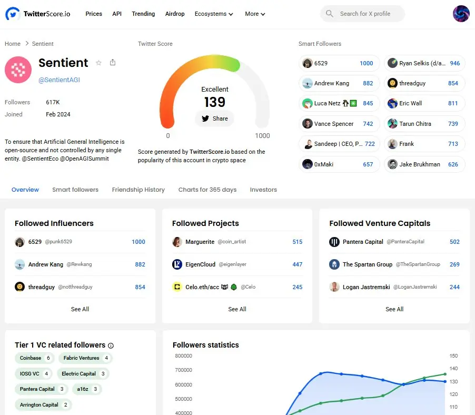This screenshot has width=475, height=415.
Task: See All followed influencers
Action: coord(80,309)
